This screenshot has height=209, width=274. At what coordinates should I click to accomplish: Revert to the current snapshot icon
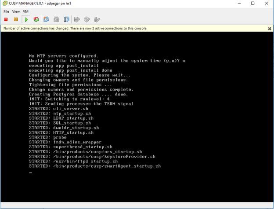pos(56,19)
